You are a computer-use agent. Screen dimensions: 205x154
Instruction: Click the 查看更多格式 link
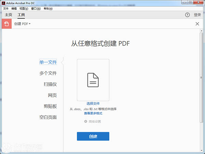tap(93, 113)
